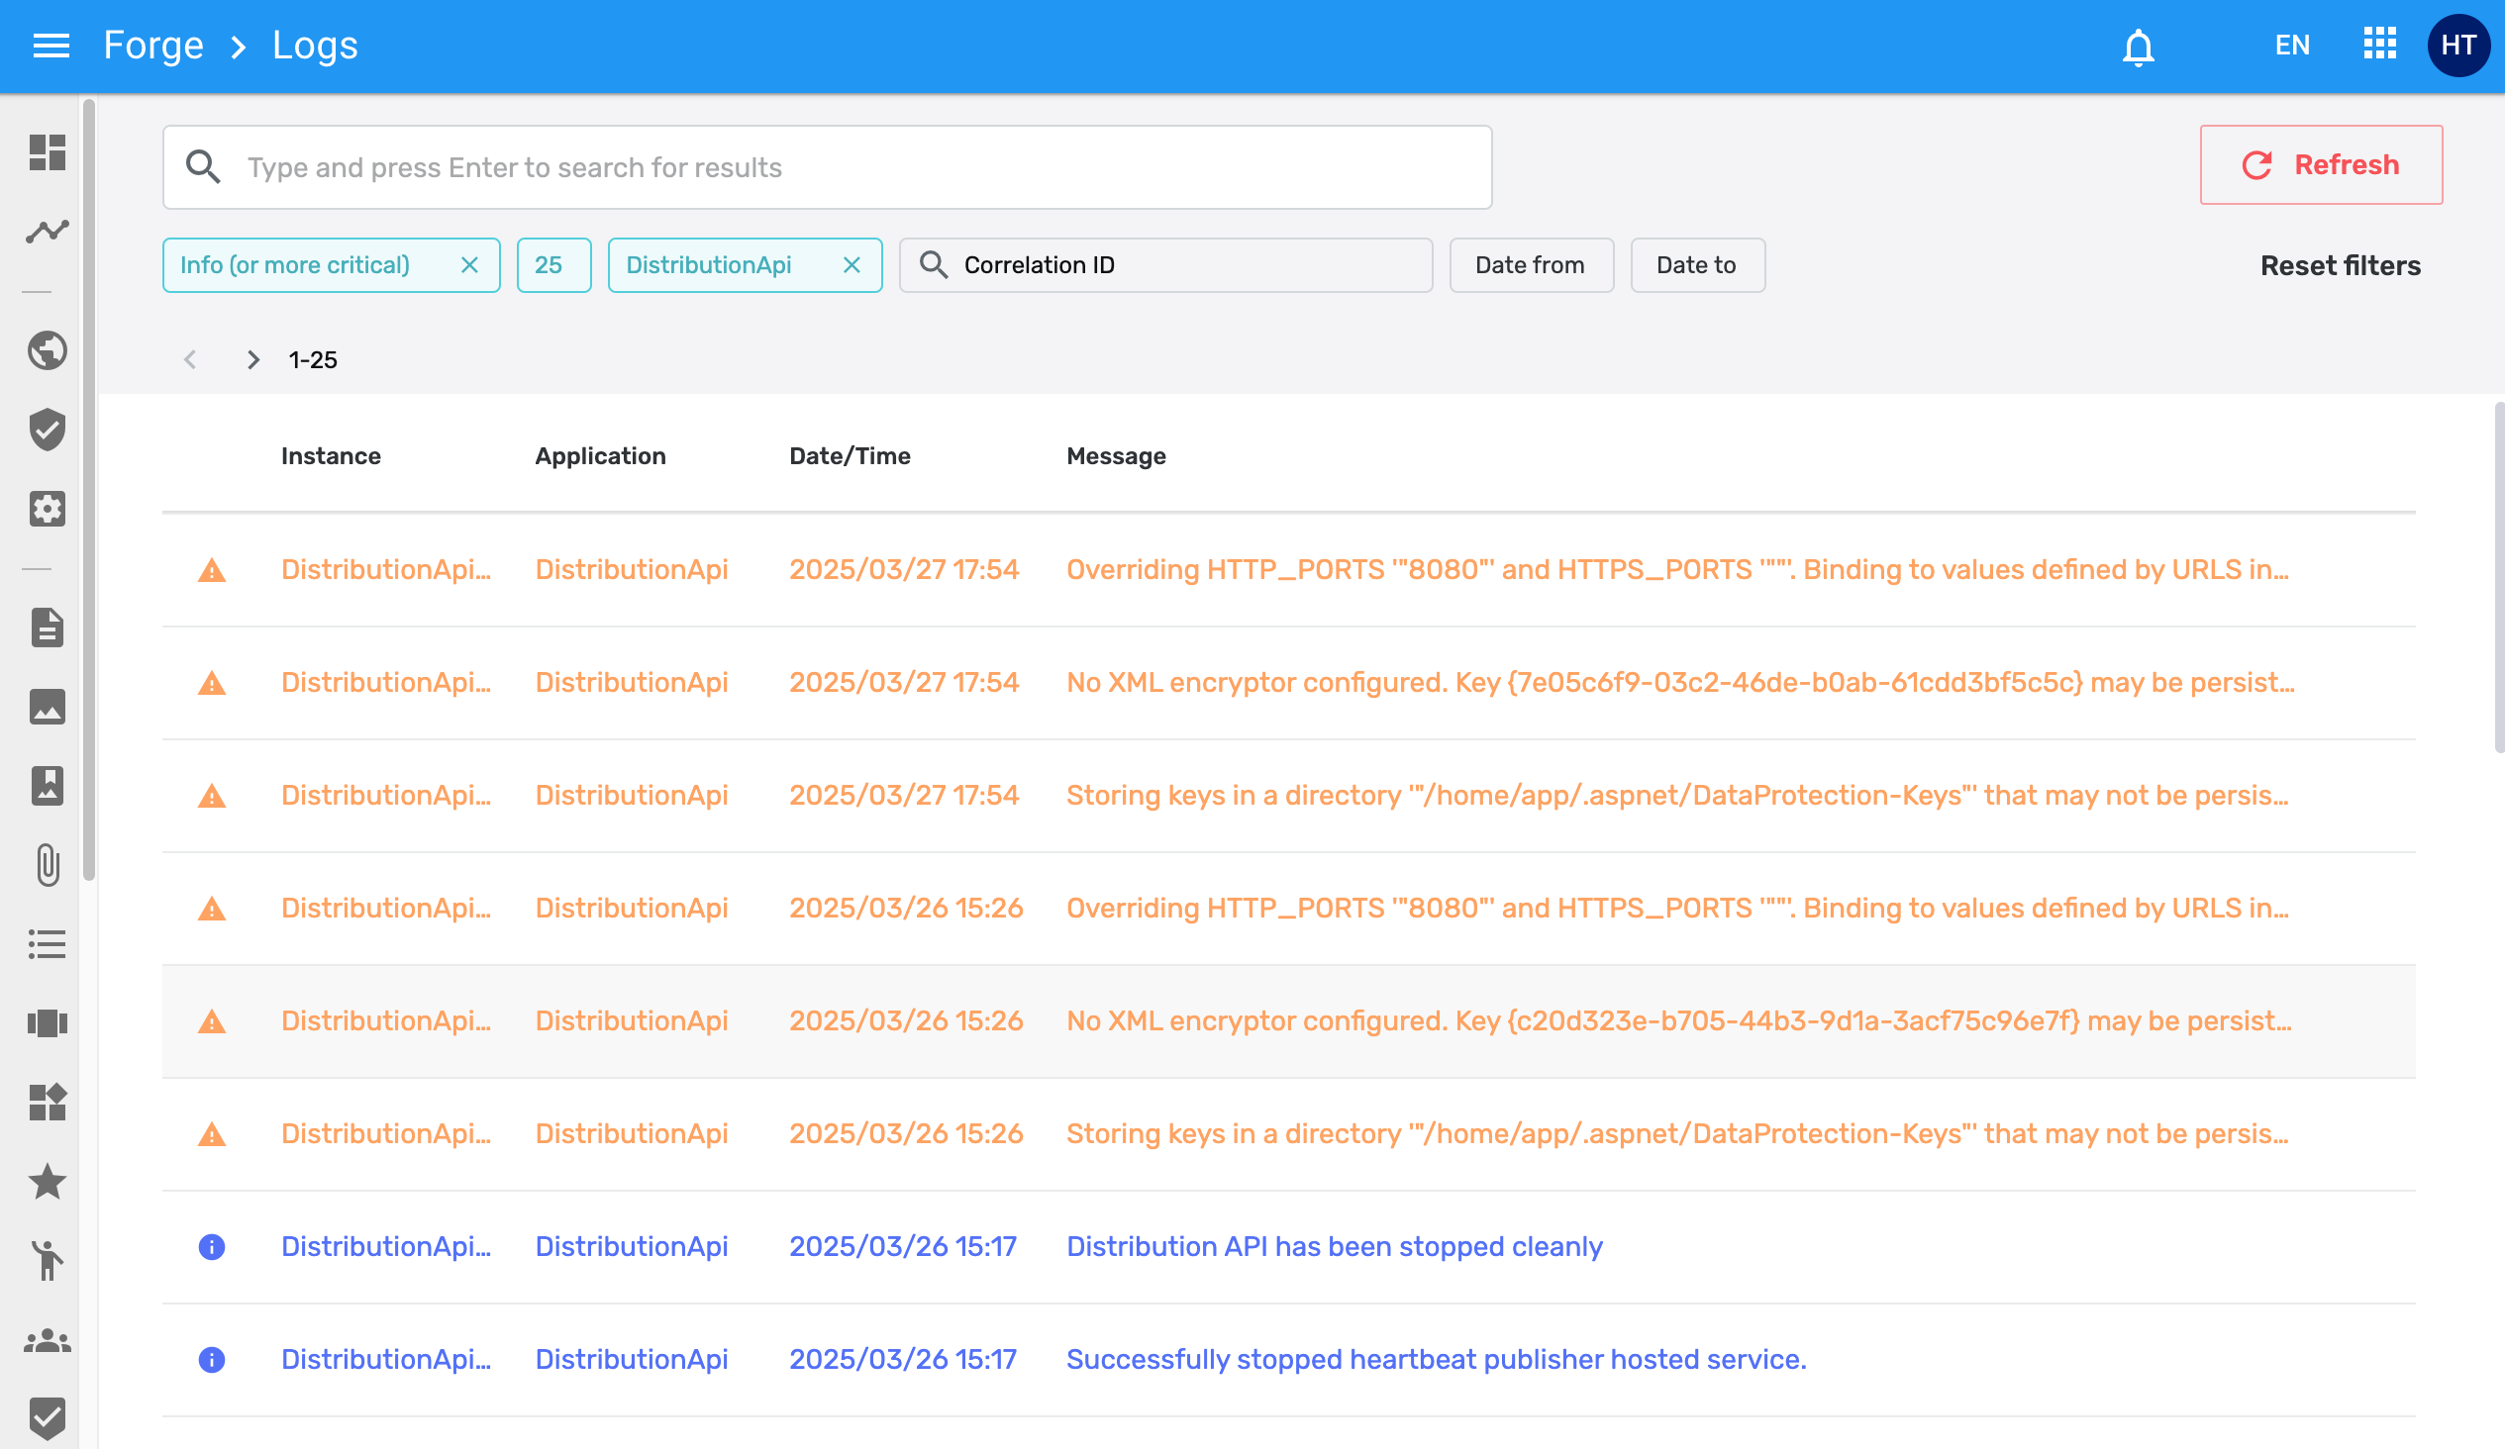
Task: Open the groups people sidebar icon
Action: [47, 1341]
